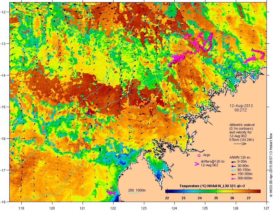Click the -12 latitude axis label
Image resolution: width=273 pixels, height=211 pixels.
(3, 12)
